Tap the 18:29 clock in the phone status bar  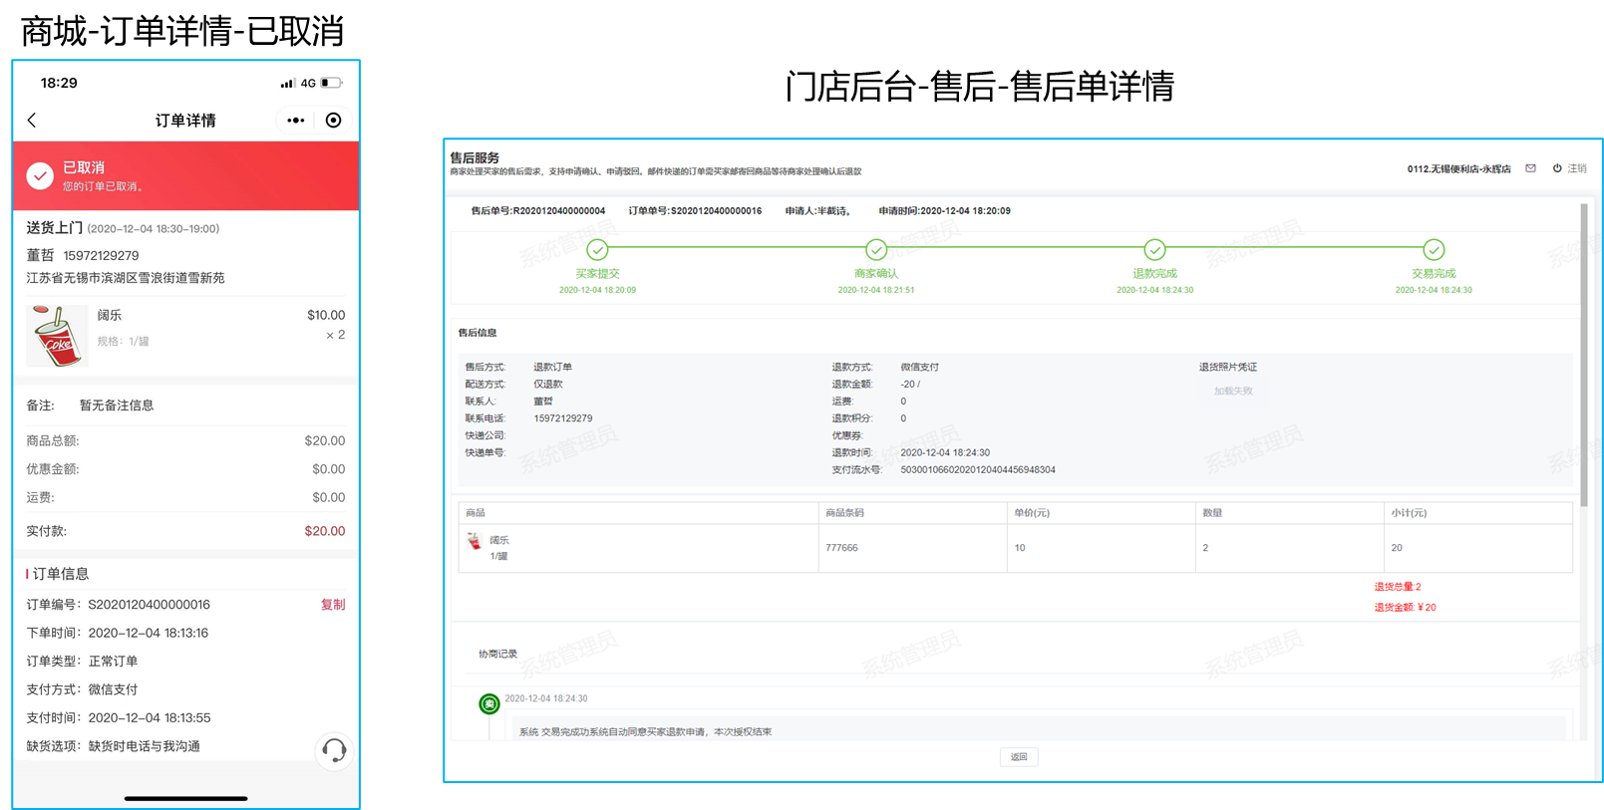[59, 83]
